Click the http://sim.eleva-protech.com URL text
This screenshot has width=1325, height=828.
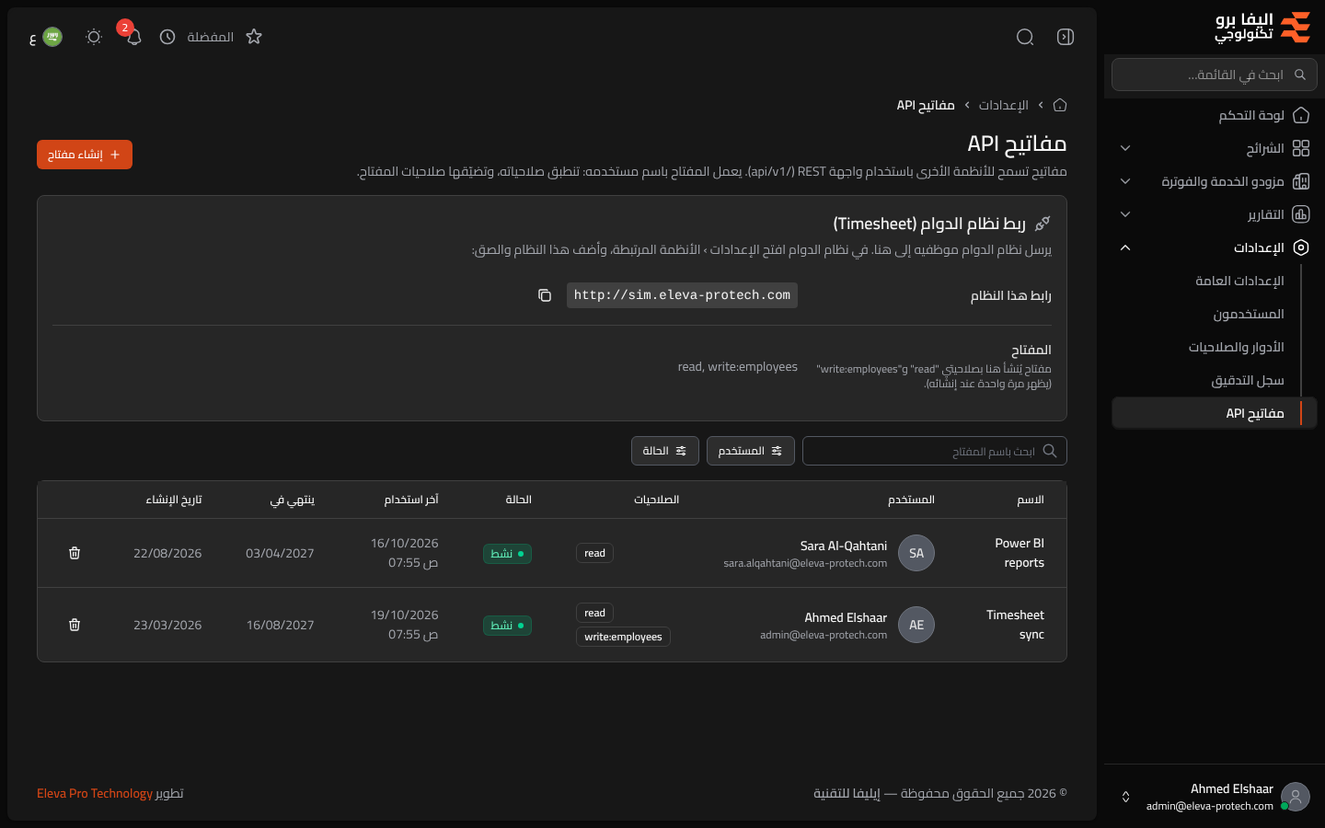[x=682, y=295]
